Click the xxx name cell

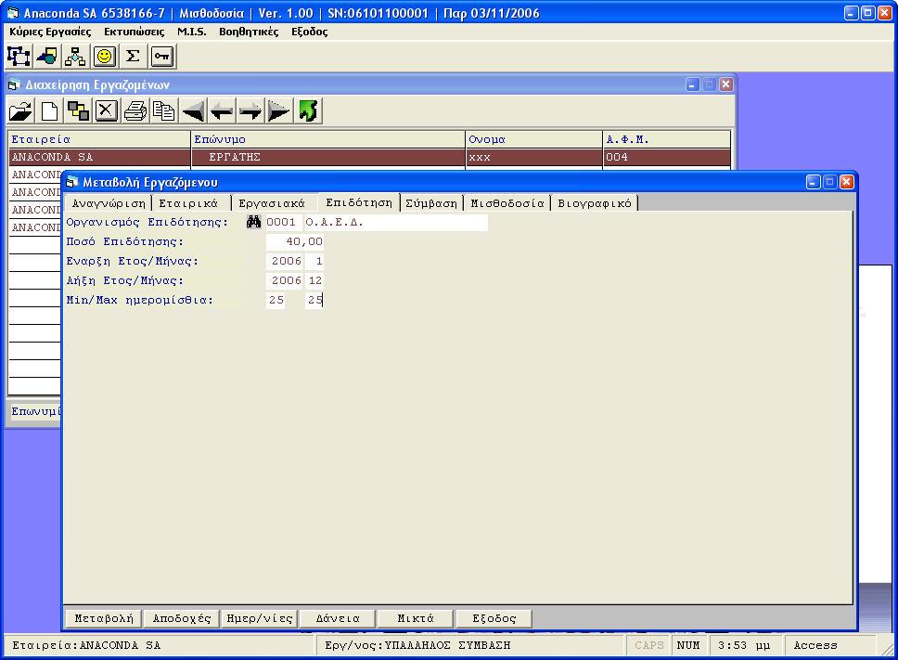533,157
